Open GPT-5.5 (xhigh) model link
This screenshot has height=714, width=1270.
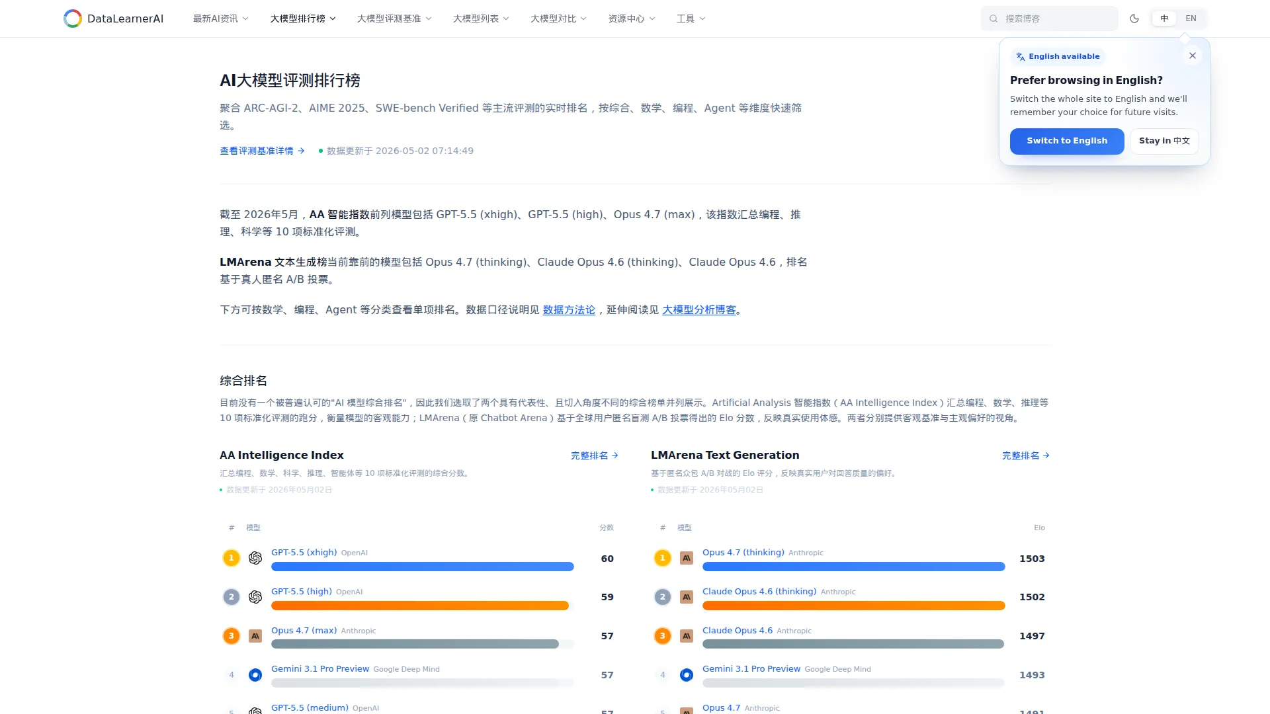pos(304,553)
